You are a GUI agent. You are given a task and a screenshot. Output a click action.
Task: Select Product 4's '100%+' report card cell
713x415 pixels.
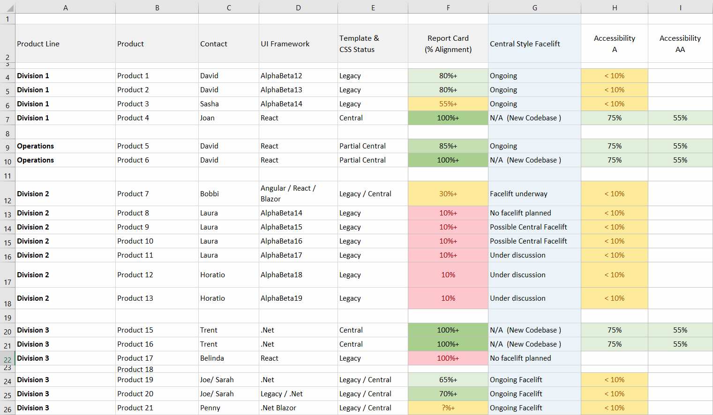pyautogui.click(x=448, y=118)
